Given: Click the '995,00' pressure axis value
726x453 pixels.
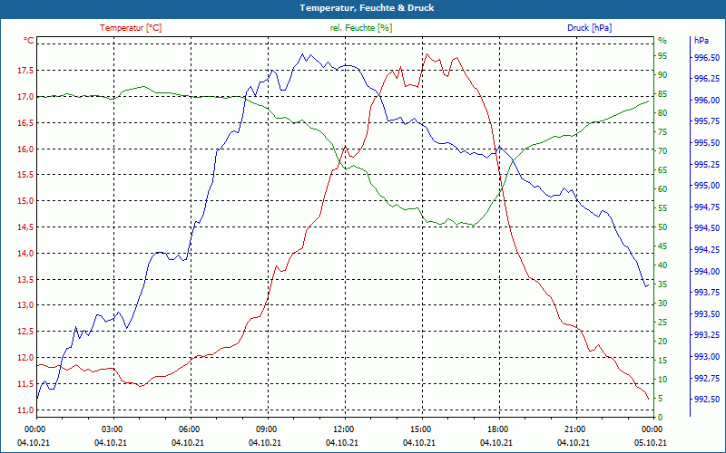Looking at the screenshot, I should pyautogui.click(x=707, y=186).
